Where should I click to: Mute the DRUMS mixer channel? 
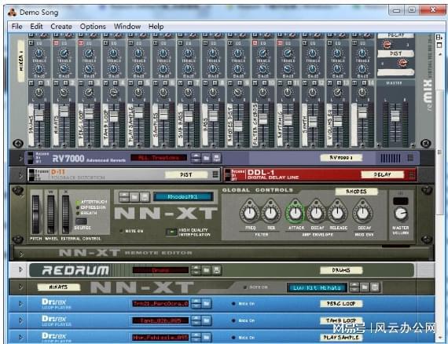tap(31, 83)
